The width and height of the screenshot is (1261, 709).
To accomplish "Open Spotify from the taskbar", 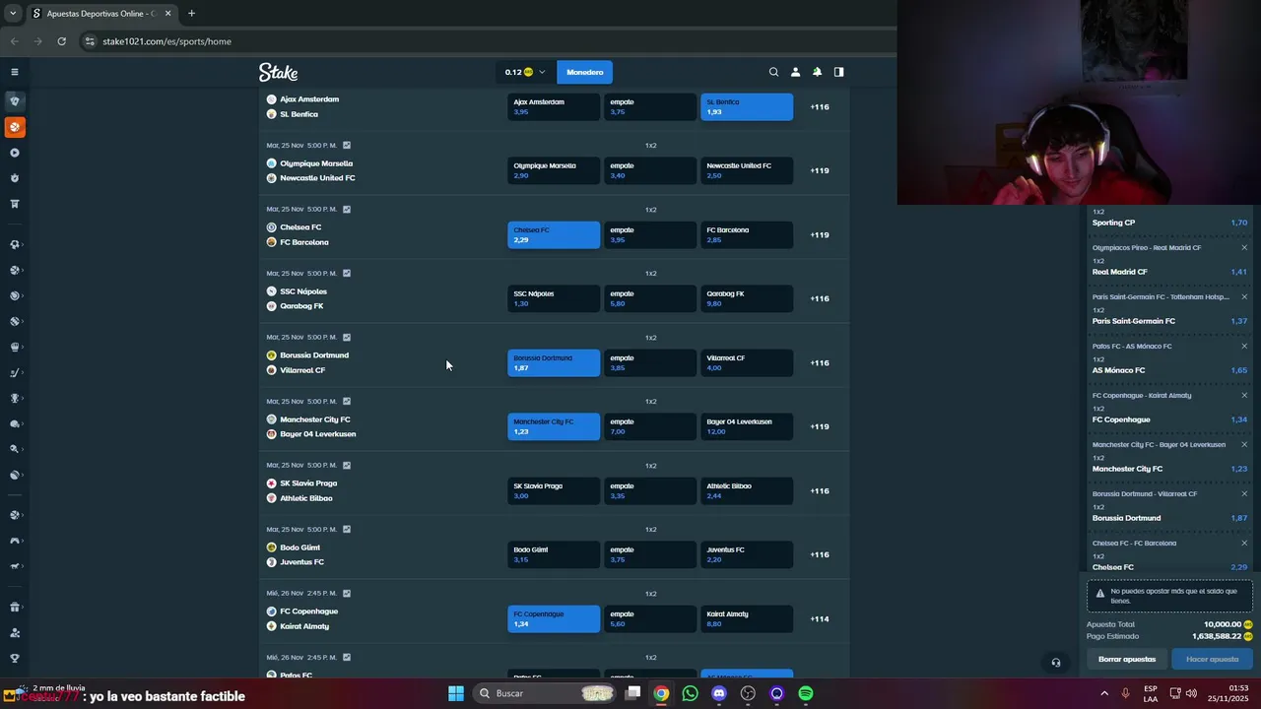I will [x=806, y=693].
